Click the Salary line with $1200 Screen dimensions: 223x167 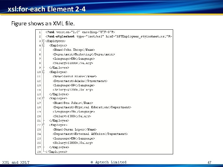(x=73, y=90)
